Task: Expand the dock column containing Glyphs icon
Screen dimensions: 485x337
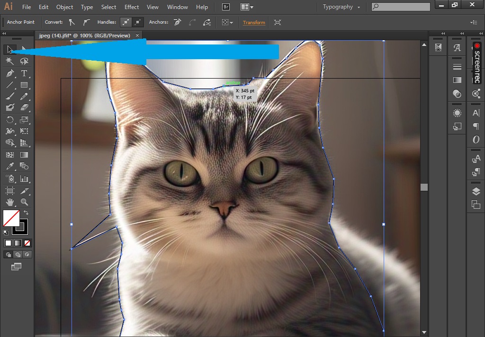Action: [x=462, y=34]
